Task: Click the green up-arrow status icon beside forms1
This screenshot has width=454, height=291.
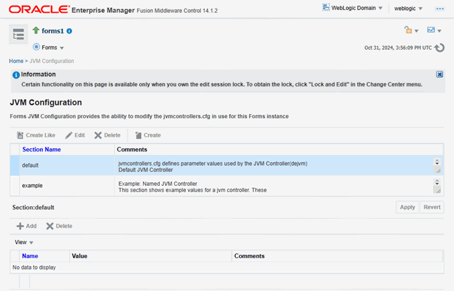Action: 36,30
